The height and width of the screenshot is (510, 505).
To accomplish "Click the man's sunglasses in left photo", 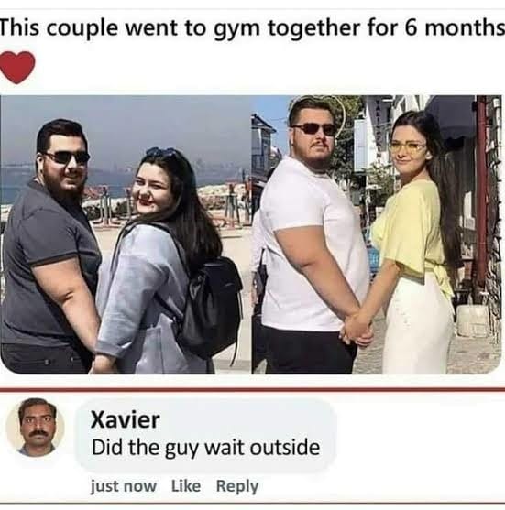I will 68,157.
